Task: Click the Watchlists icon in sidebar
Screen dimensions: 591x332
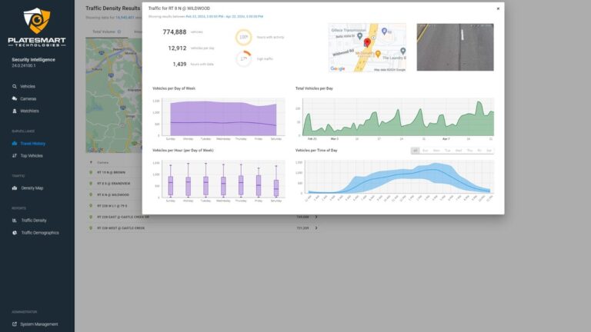Action: point(15,111)
